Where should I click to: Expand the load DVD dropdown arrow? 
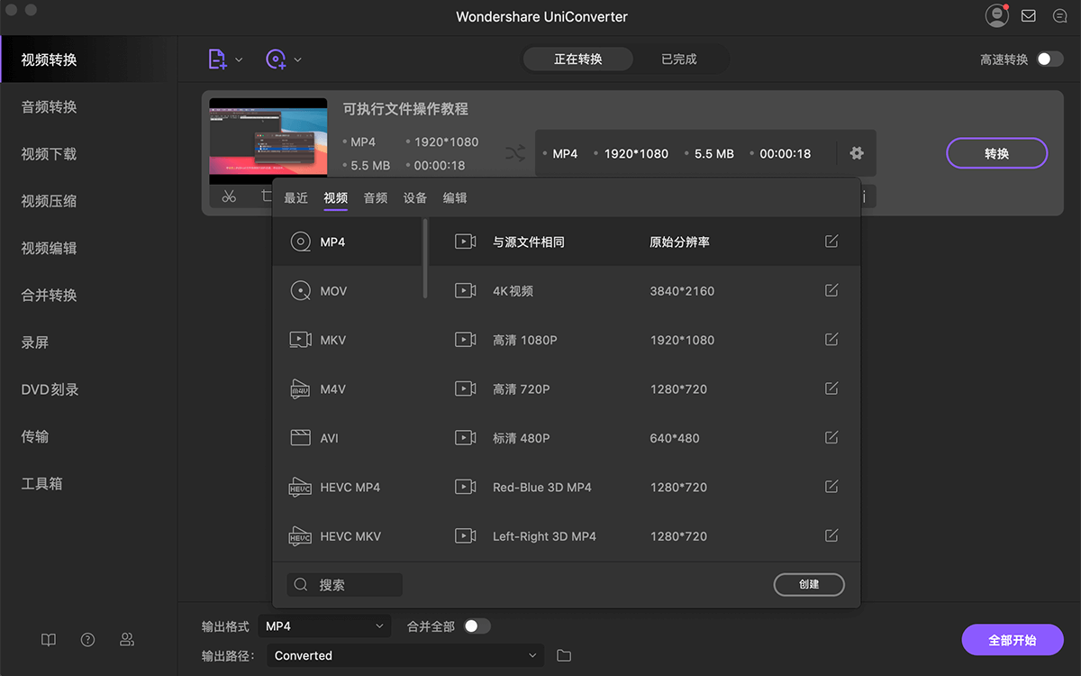point(297,60)
